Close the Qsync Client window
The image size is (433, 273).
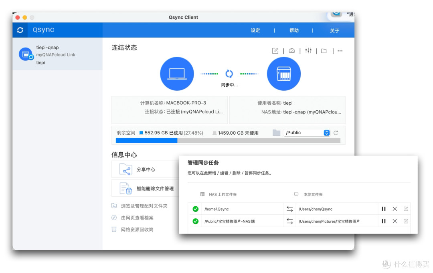(x=17, y=17)
